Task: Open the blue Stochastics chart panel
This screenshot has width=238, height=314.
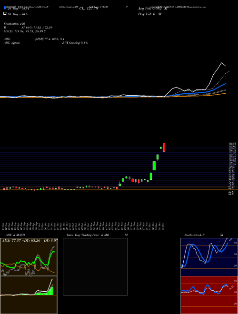Action: click(209, 257)
